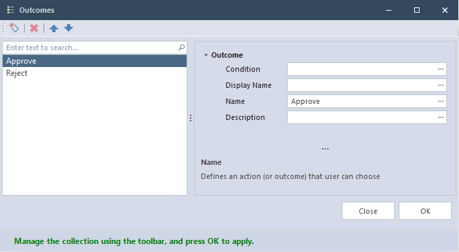Add a new outcome with the tag icon

click(14, 28)
